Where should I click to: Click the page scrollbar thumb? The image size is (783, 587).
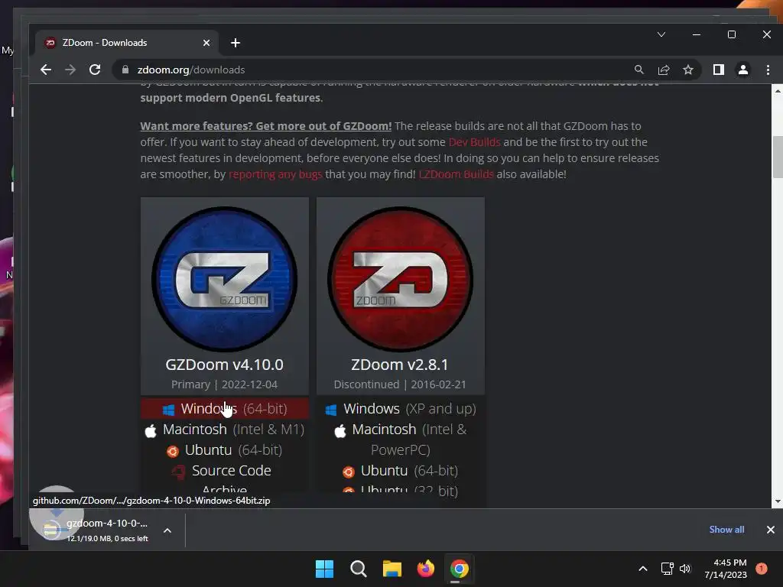pos(778,157)
